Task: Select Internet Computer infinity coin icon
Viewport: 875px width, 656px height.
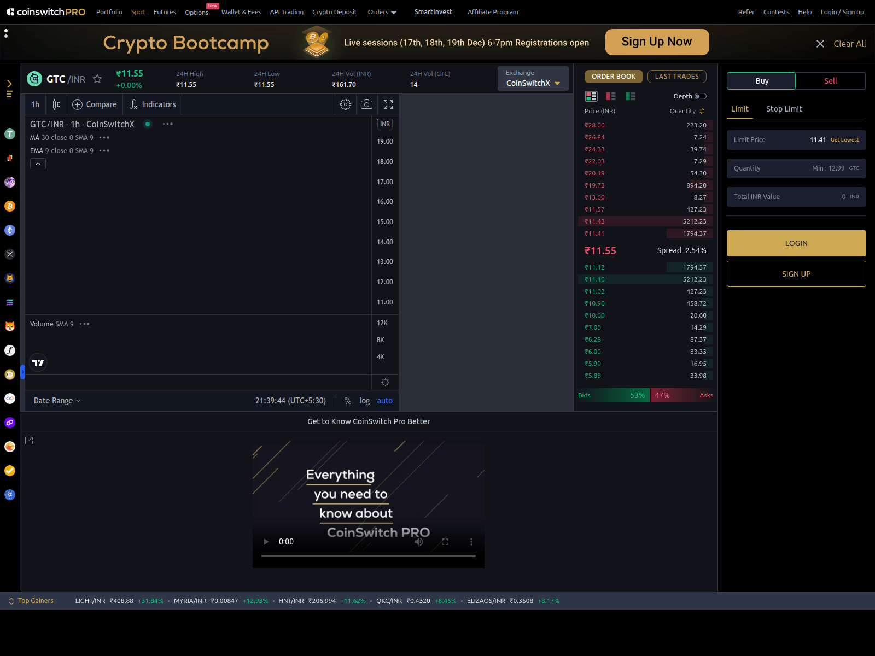Action: pyautogui.click(x=10, y=399)
